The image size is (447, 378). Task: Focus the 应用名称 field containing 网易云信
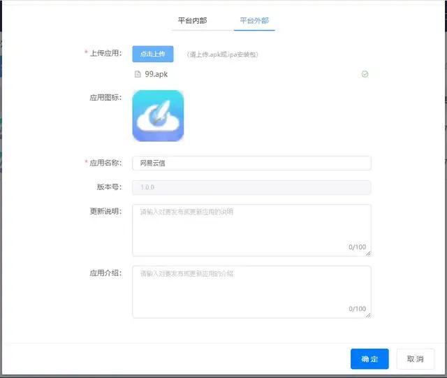251,163
